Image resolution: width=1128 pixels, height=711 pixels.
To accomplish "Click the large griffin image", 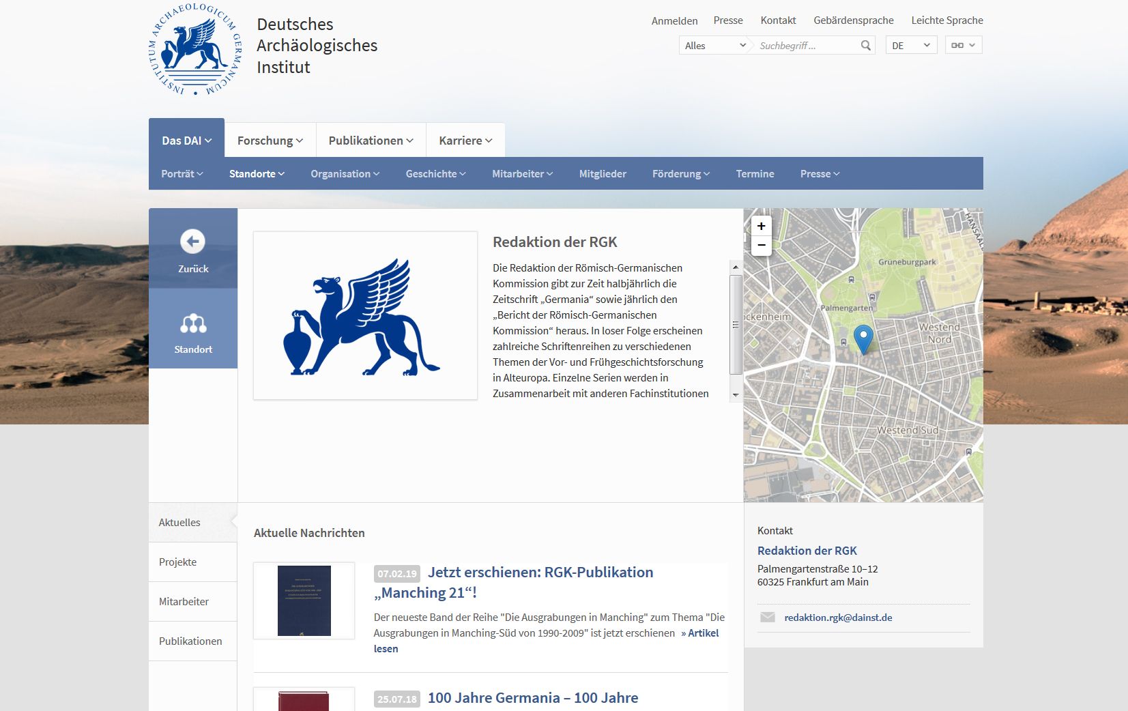I will click(x=365, y=315).
